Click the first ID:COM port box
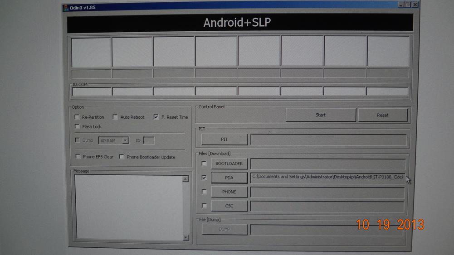The image size is (454, 255). click(92, 91)
